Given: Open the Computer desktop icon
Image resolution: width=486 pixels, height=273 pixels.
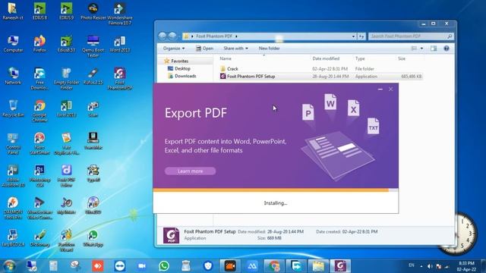Looking at the screenshot, I should 13,44.
